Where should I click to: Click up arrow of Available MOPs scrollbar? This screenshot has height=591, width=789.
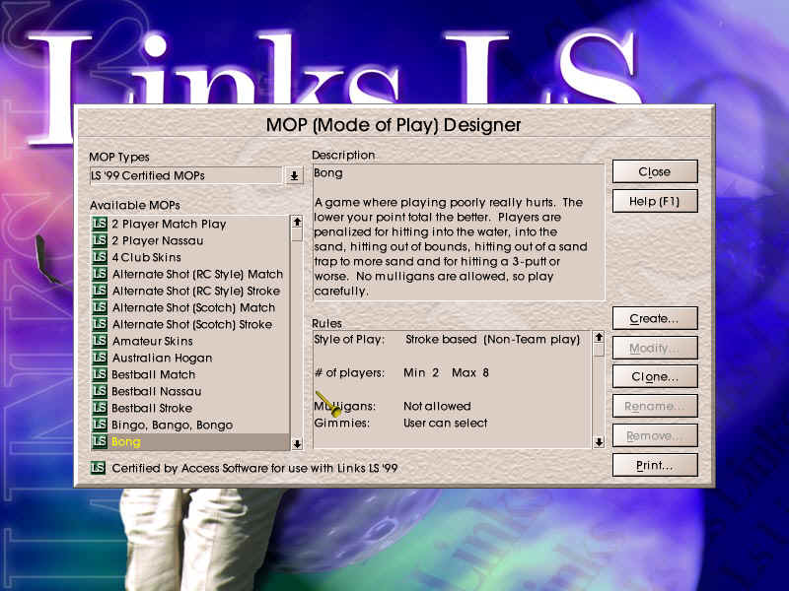[297, 222]
